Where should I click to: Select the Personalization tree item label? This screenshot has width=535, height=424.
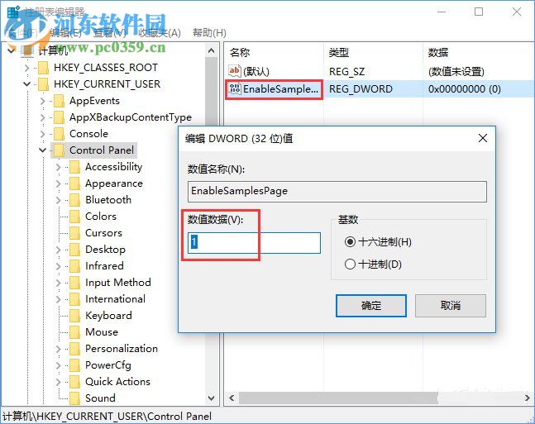[x=122, y=349]
